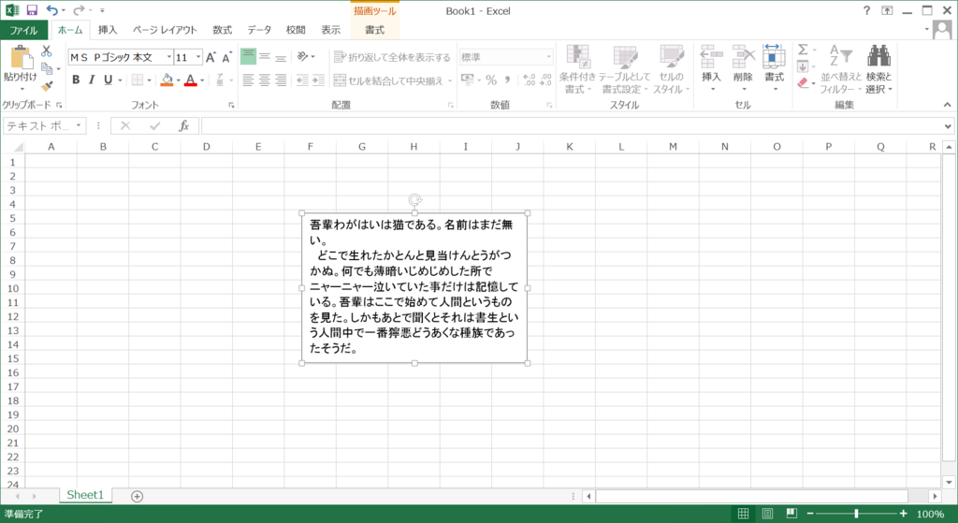The width and height of the screenshot is (958, 523).
Task: Open the Name Box dropdown
Action: coord(79,126)
